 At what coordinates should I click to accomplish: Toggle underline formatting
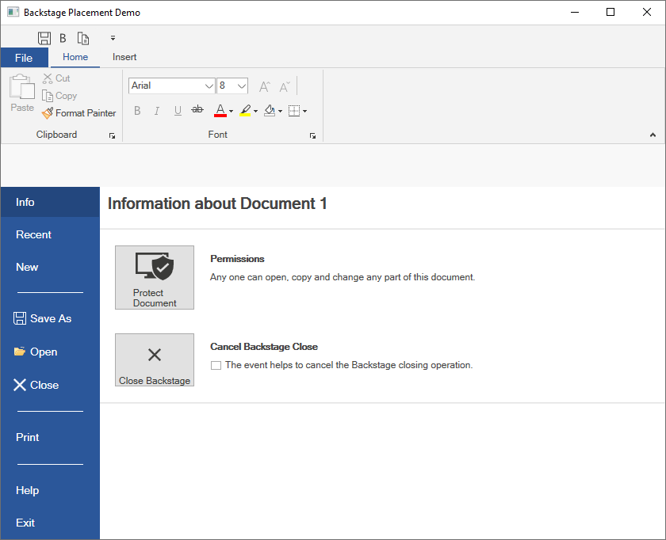tap(177, 110)
